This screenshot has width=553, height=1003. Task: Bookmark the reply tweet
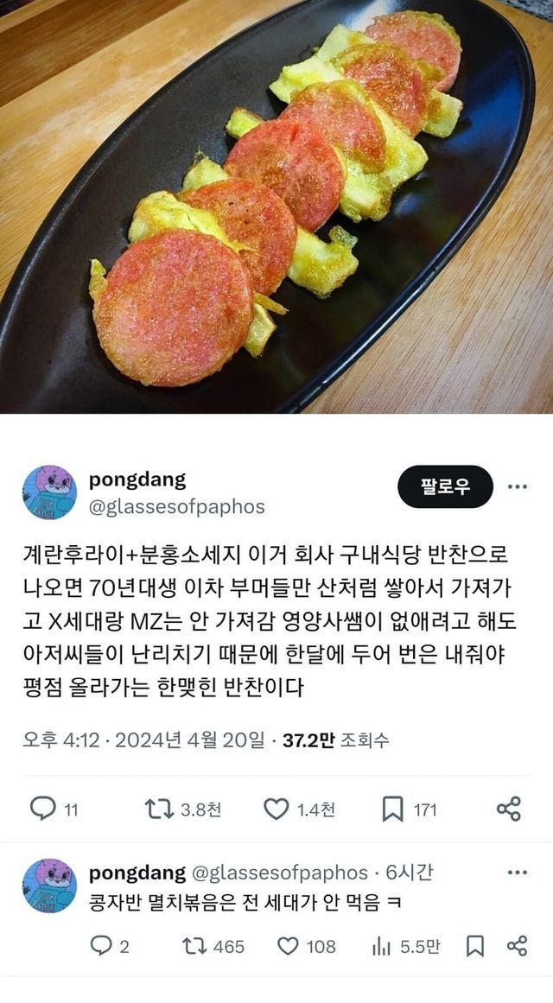pyautogui.click(x=475, y=946)
